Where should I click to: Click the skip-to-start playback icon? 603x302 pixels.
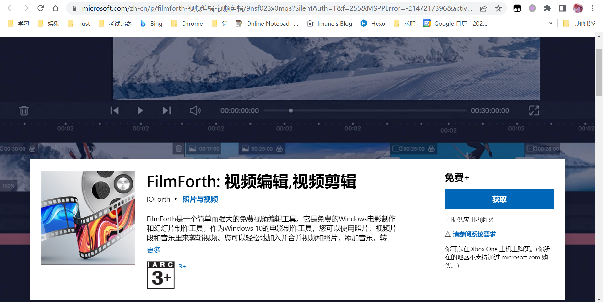[x=114, y=110]
